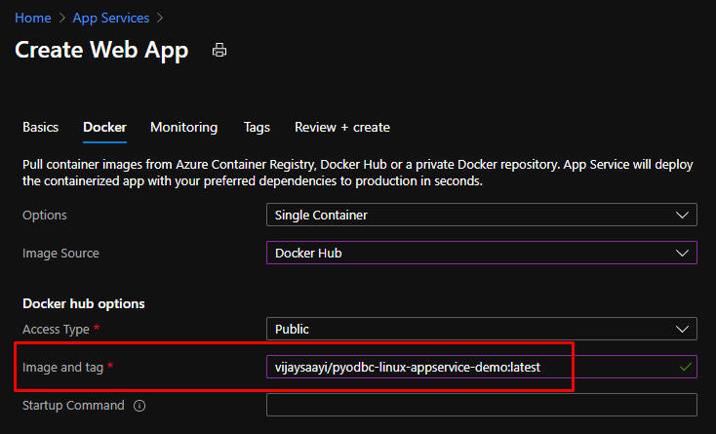Select the Docker tab
716x434 pixels.
[x=104, y=127]
